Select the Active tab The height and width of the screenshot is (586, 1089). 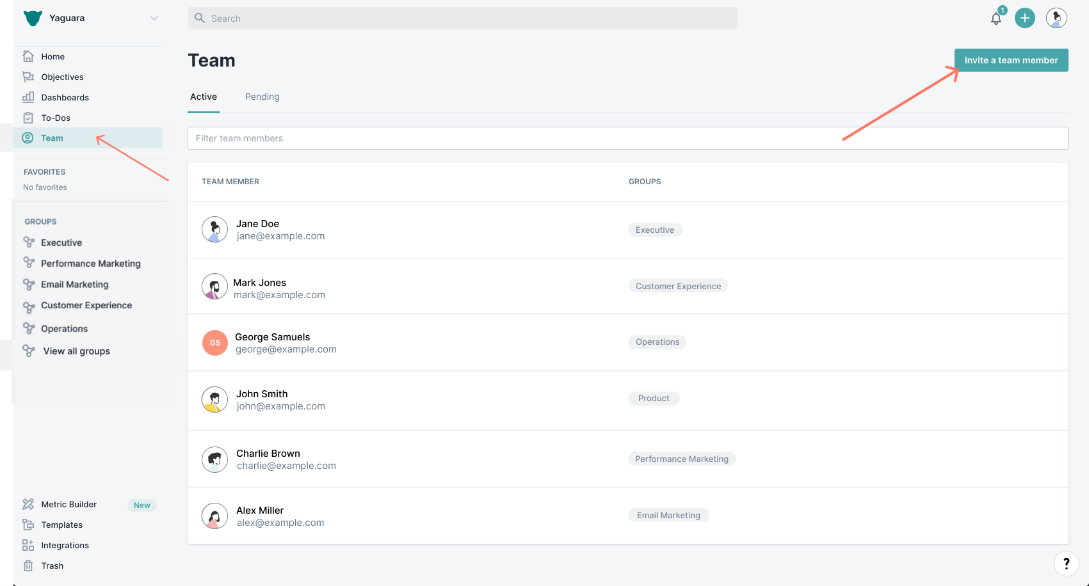pos(203,97)
